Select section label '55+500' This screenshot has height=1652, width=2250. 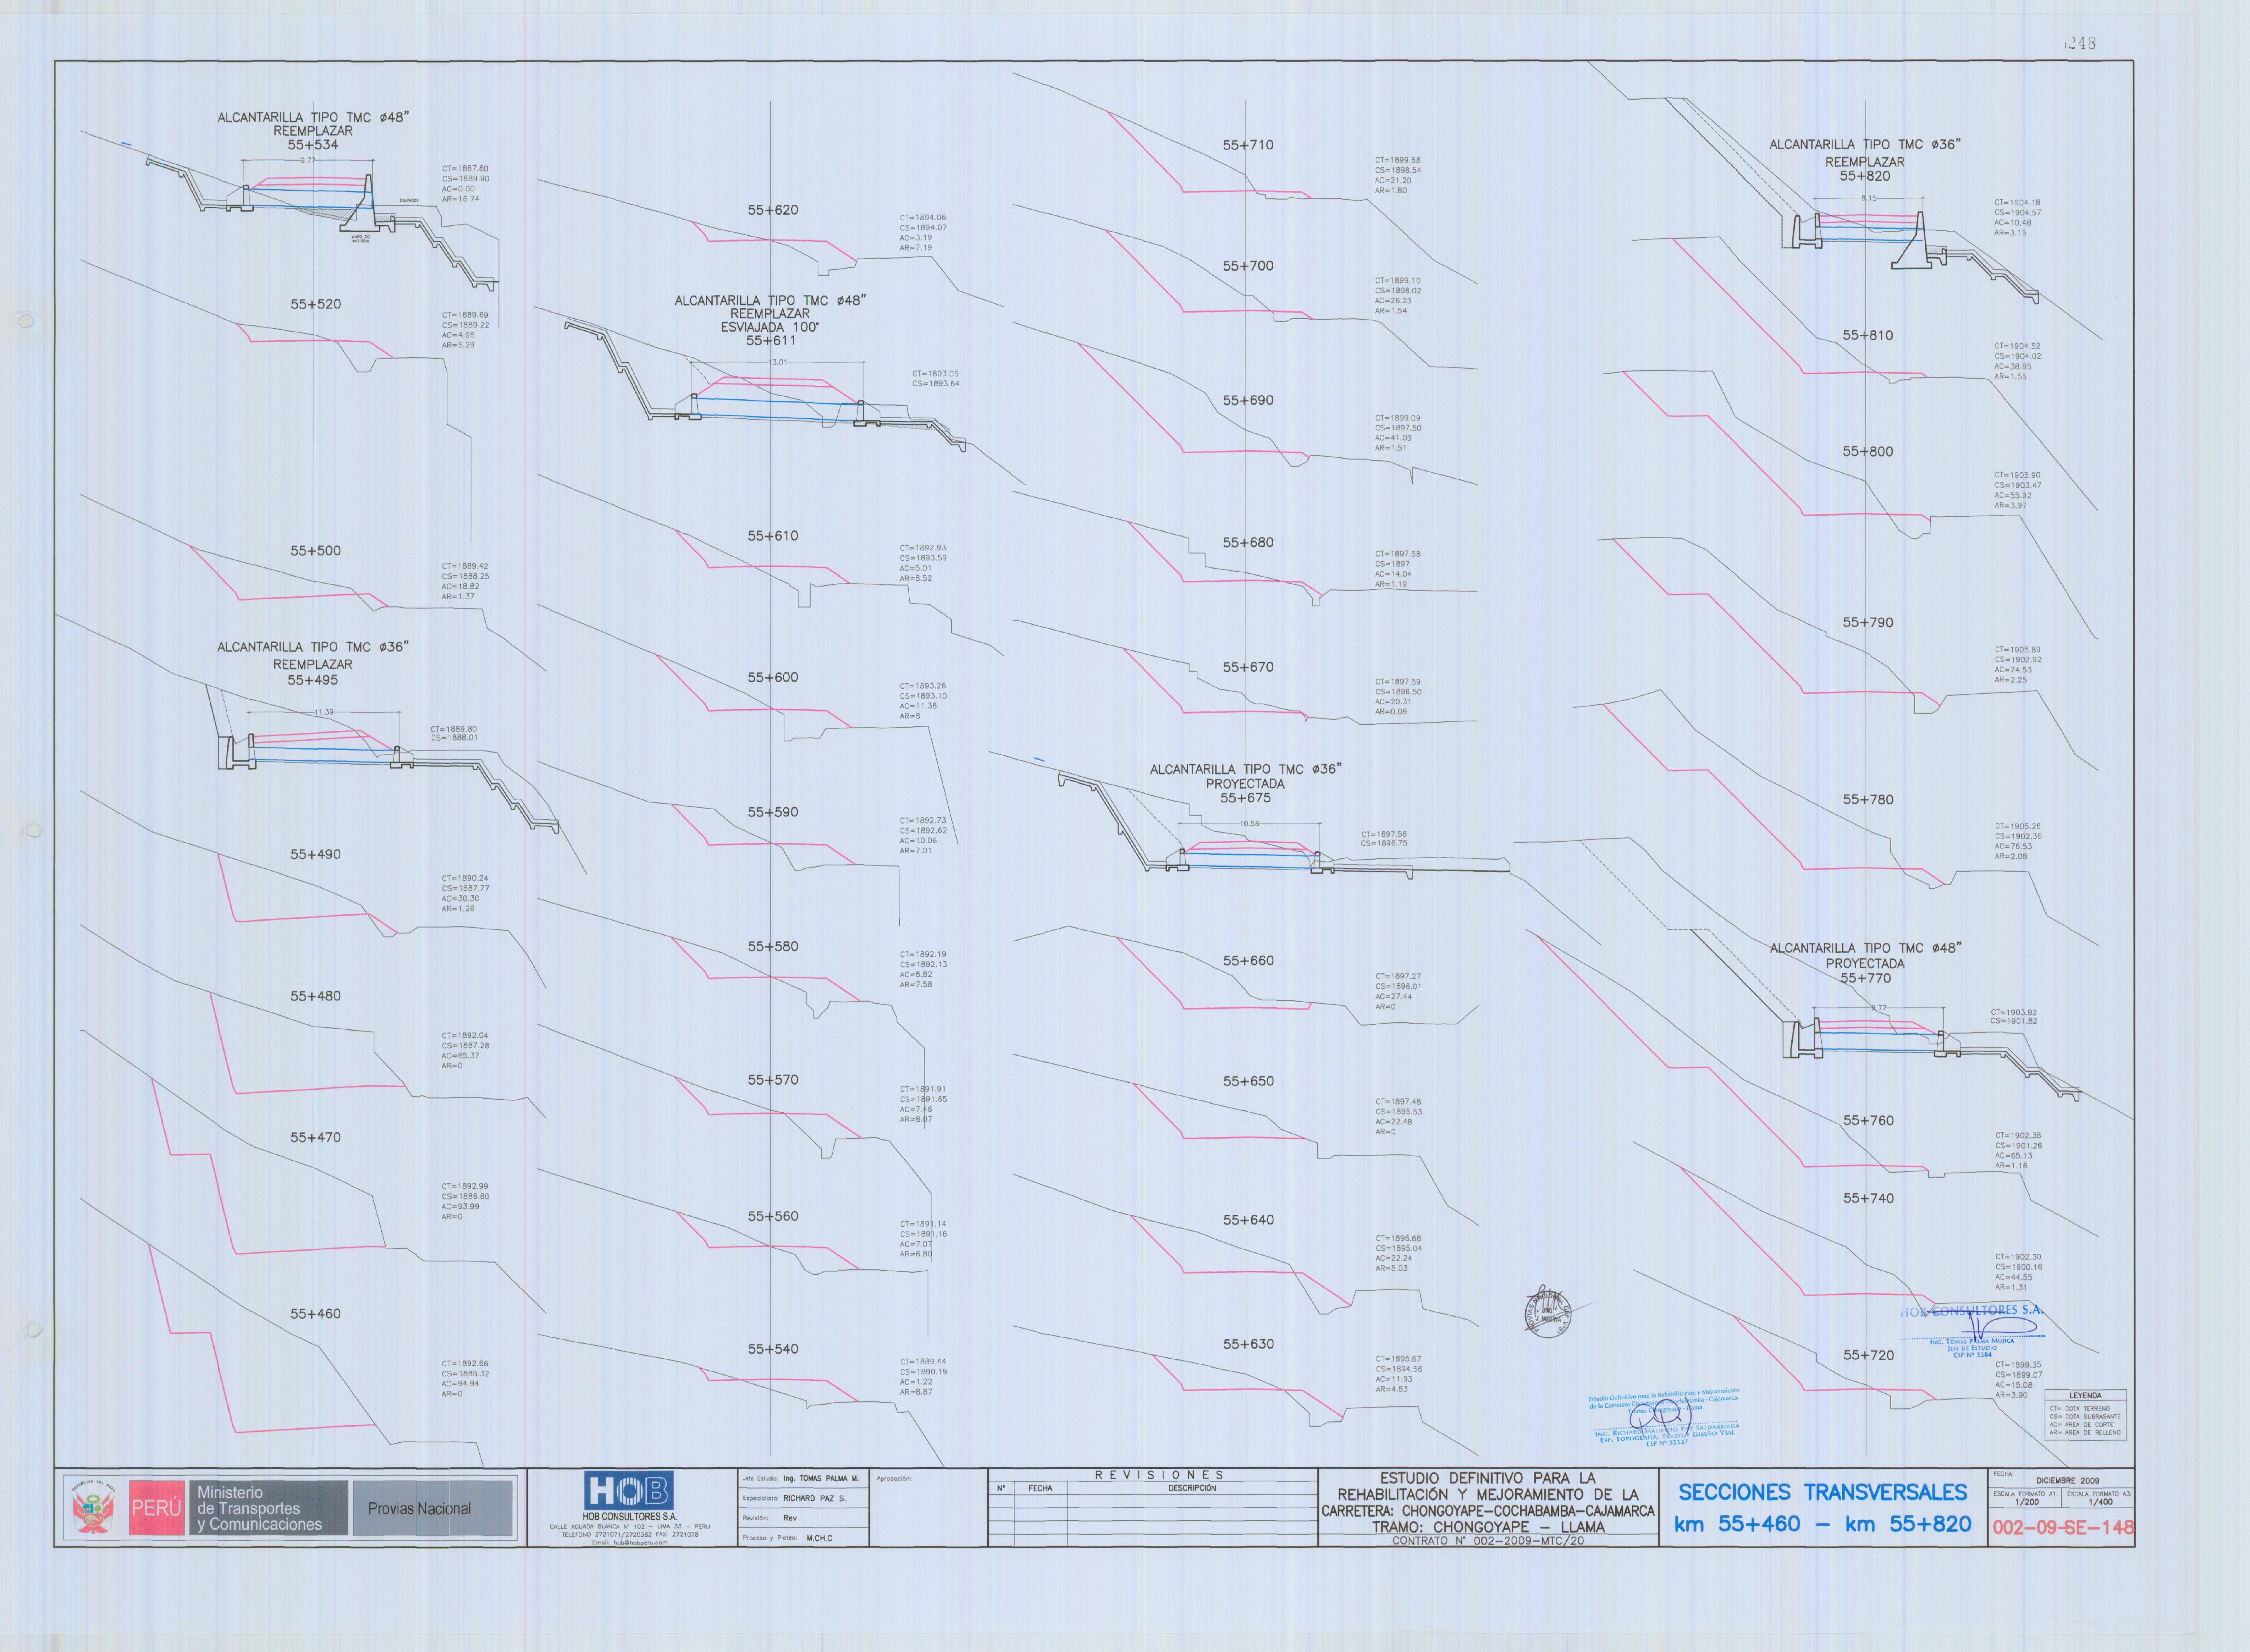click(316, 551)
